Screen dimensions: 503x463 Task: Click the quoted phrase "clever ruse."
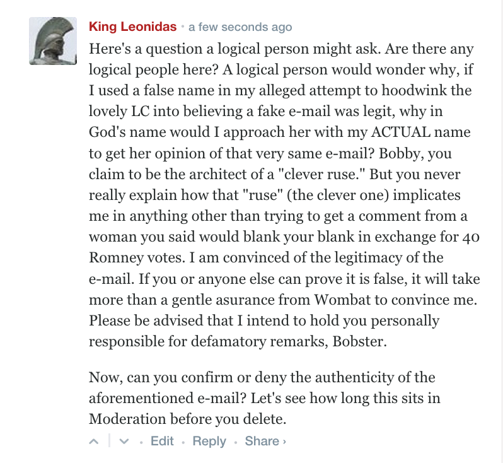pyautogui.click(x=321, y=174)
